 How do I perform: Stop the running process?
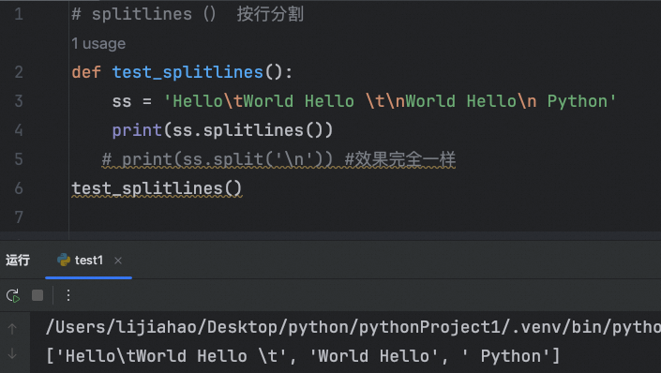pos(38,295)
